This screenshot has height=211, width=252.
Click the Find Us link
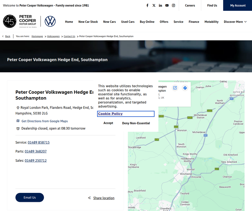pos(212,5)
